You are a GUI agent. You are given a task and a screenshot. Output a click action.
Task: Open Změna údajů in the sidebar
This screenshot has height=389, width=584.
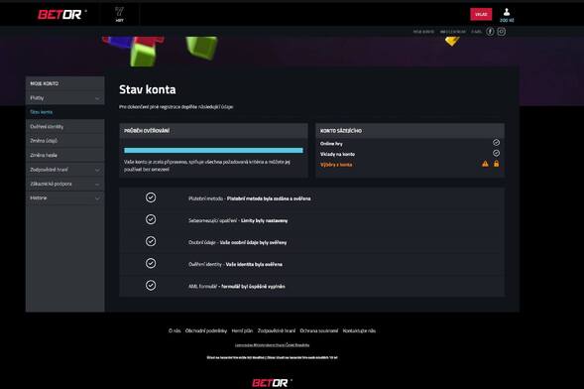pyautogui.click(x=65, y=141)
